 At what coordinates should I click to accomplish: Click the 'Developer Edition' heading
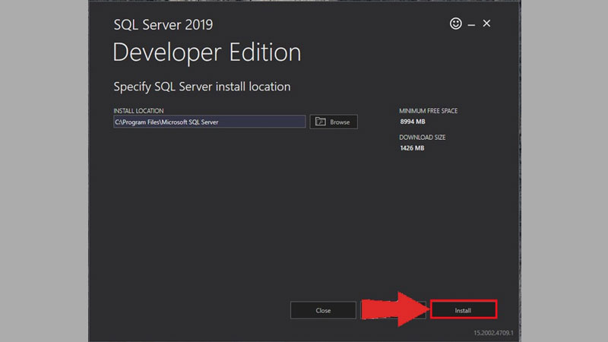point(207,52)
